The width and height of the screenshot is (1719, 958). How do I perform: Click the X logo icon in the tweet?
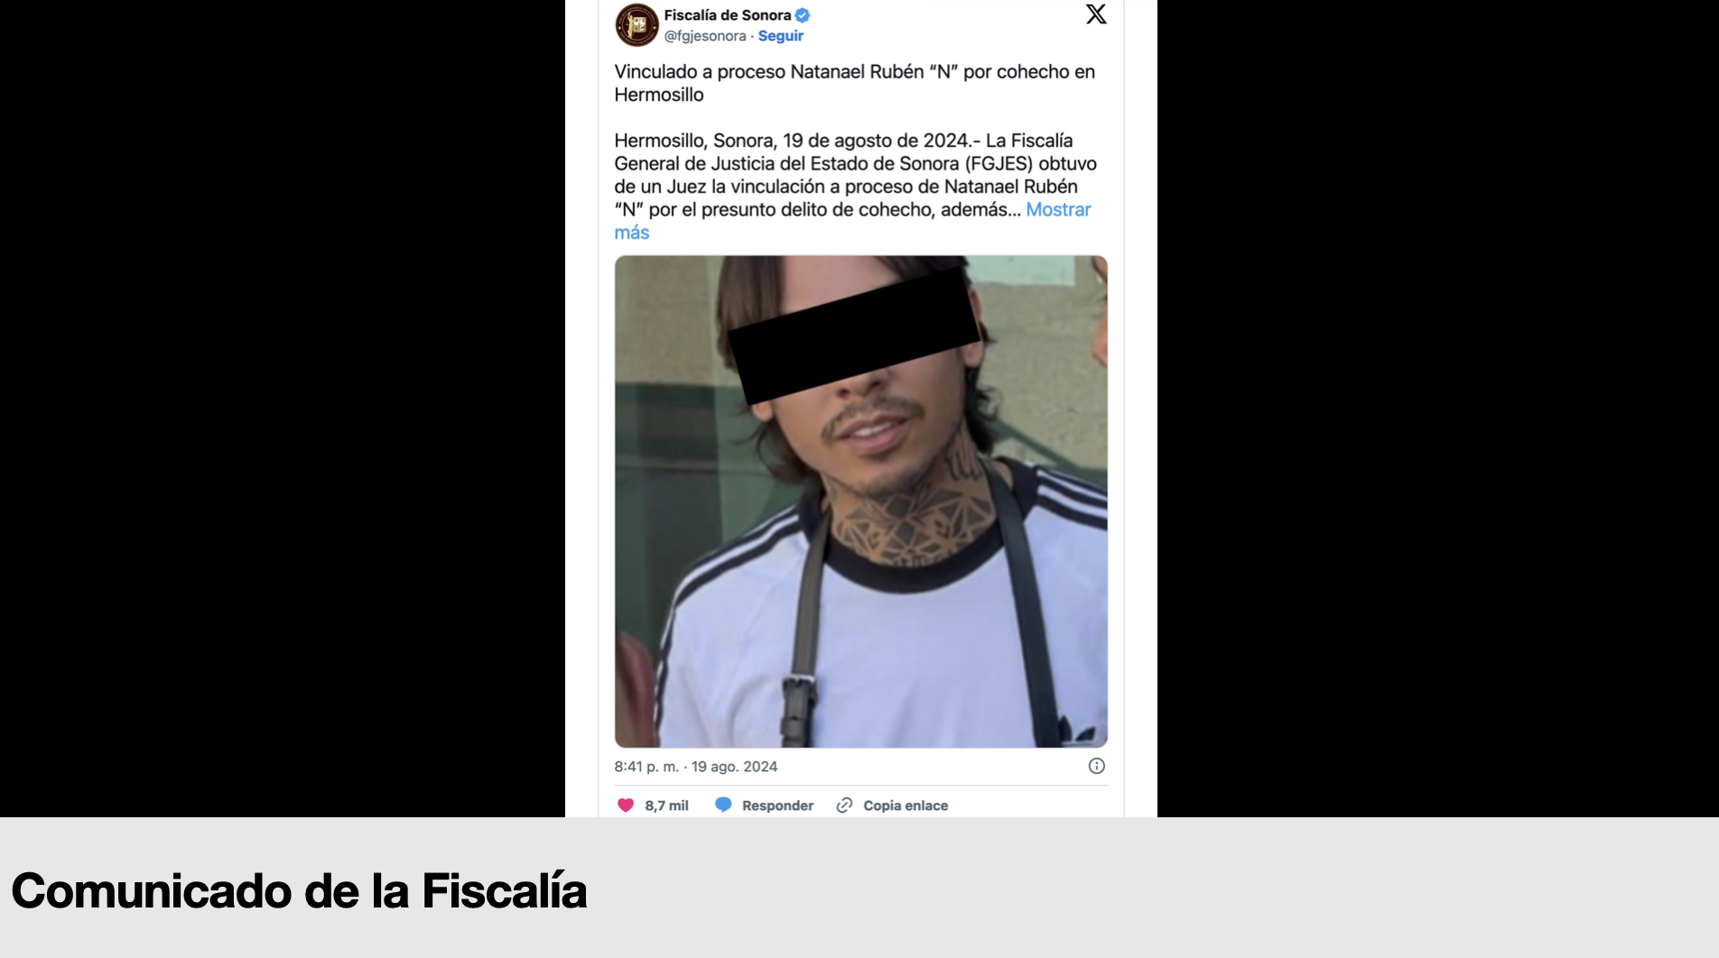pos(1096,14)
